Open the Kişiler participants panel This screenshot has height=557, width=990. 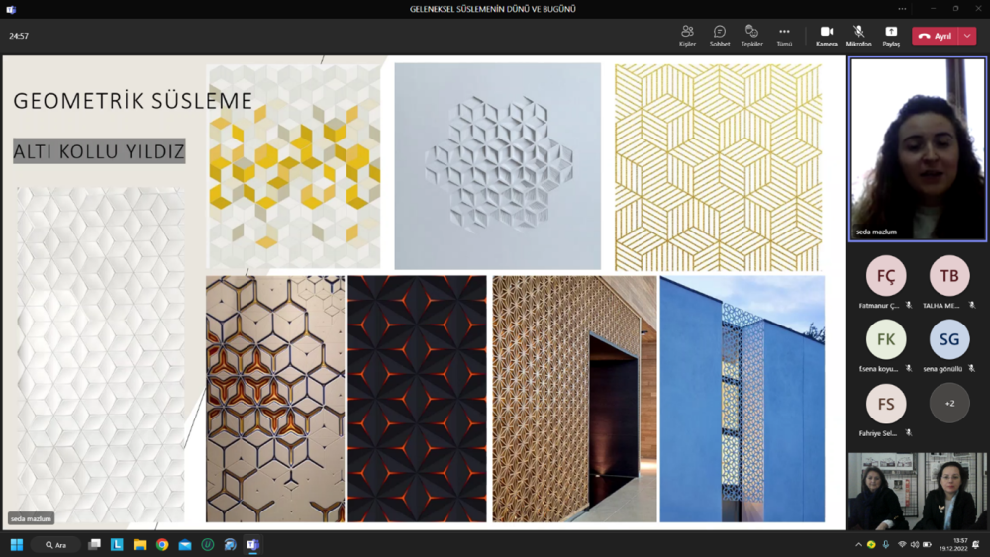(687, 36)
